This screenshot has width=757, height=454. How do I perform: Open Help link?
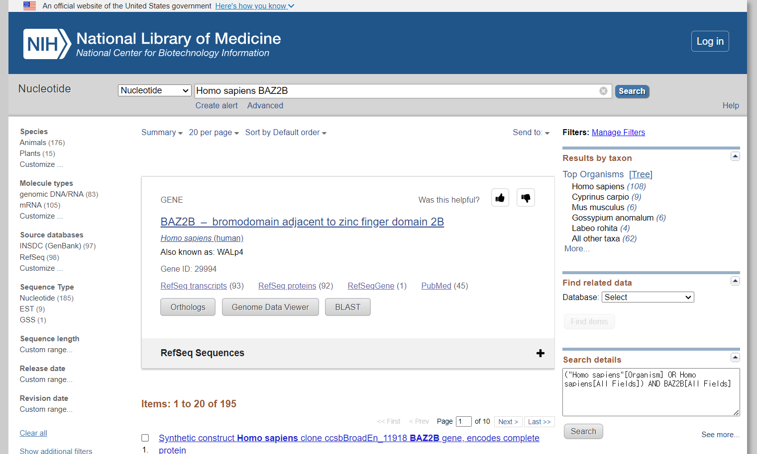(731, 106)
